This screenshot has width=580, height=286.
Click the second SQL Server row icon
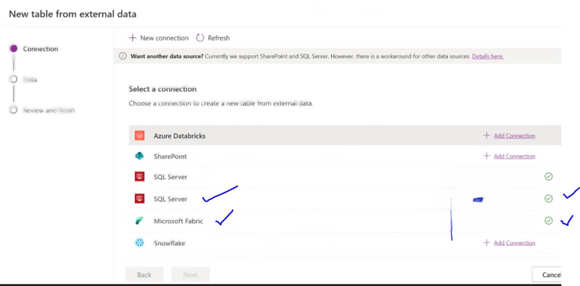[139, 199]
